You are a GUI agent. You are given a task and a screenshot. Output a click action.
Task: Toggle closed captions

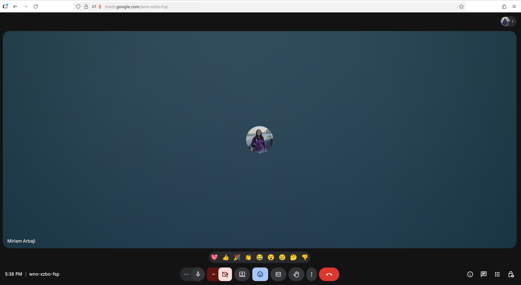[278, 274]
